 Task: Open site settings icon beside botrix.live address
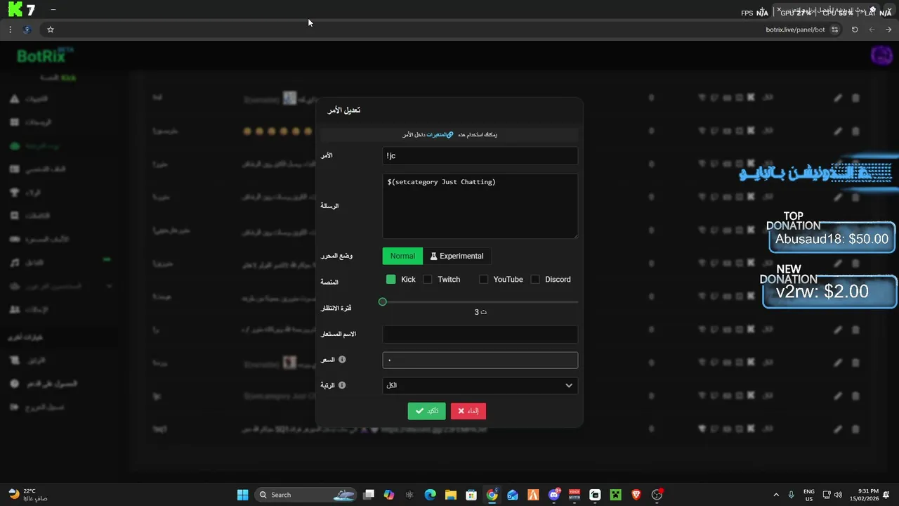click(x=834, y=30)
